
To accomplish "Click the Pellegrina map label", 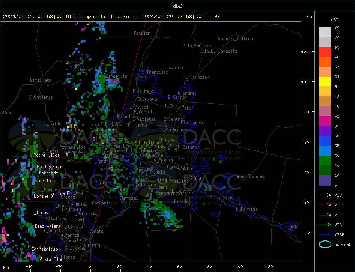I will coord(49,167).
